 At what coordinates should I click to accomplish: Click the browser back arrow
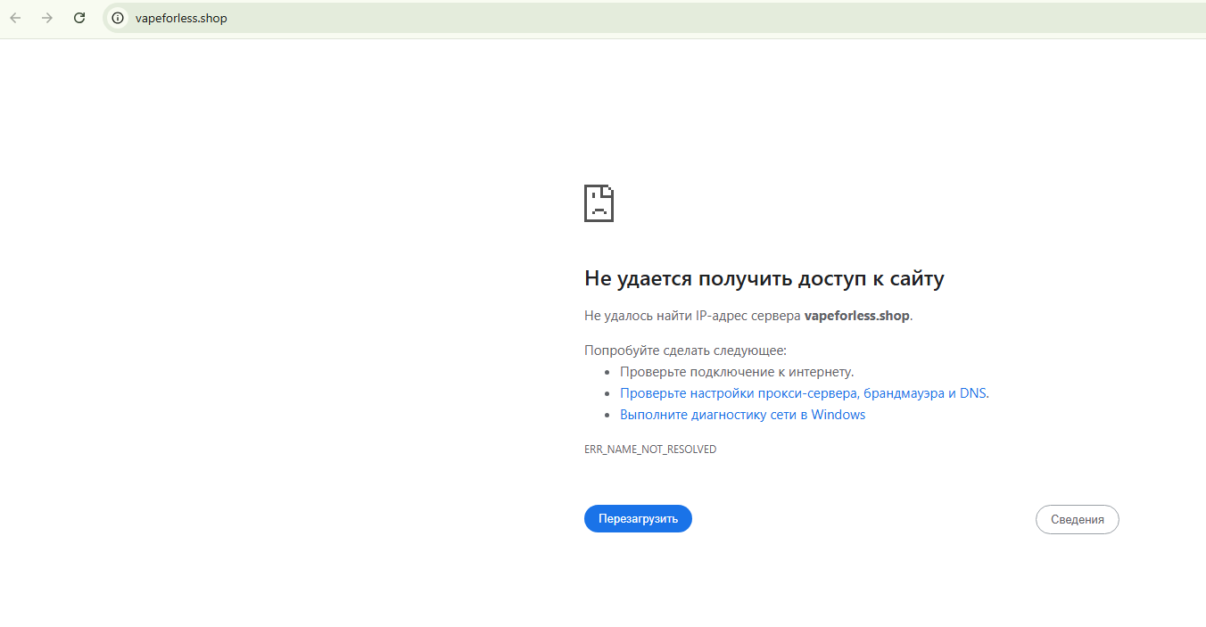[x=15, y=18]
